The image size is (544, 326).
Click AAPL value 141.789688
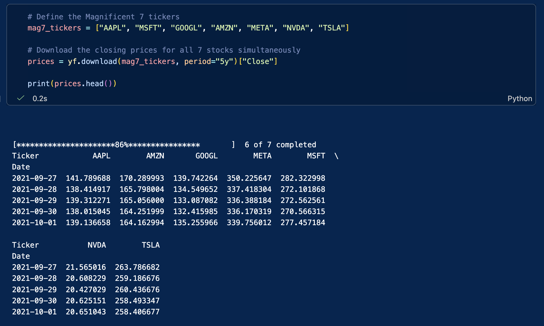point(88,178)
